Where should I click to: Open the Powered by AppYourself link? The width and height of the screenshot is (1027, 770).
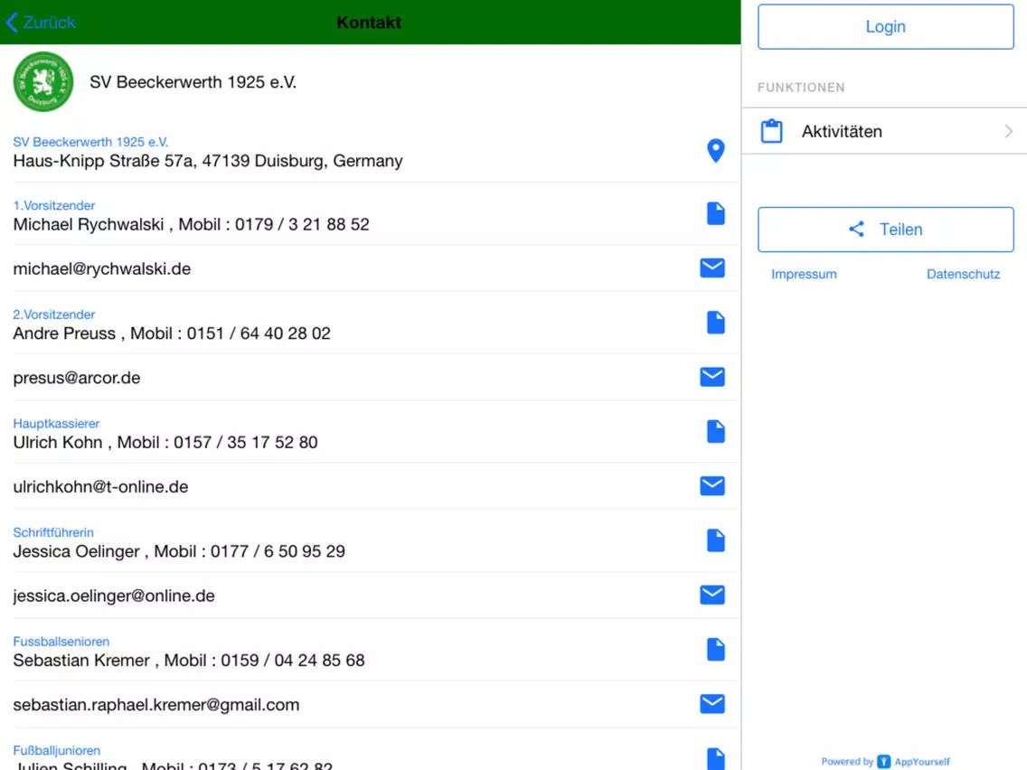click(886, 762)
